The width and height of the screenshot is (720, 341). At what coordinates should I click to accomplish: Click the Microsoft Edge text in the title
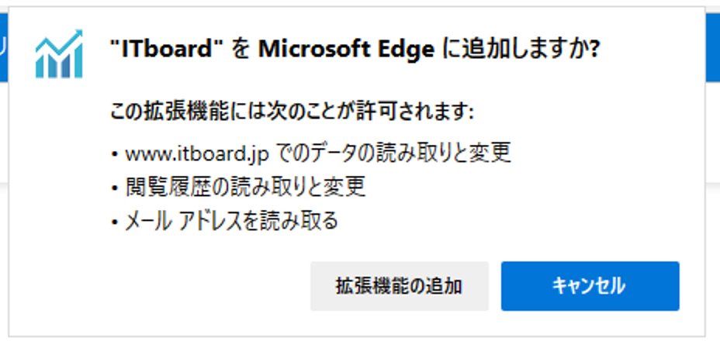click(346, 50)
